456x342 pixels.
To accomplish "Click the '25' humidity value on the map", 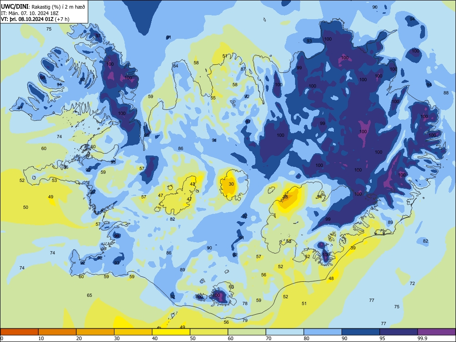I will pyautogui.click(x=285, y=197).
